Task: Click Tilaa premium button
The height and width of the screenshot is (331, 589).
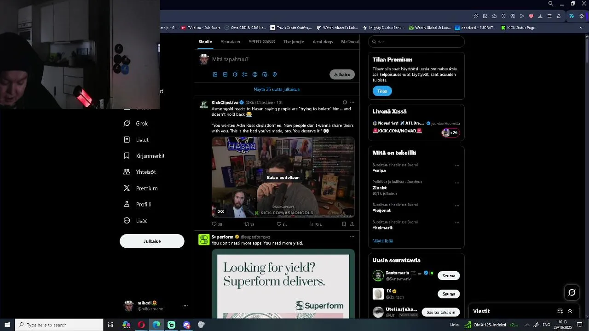Action: [x=382, y=91]
